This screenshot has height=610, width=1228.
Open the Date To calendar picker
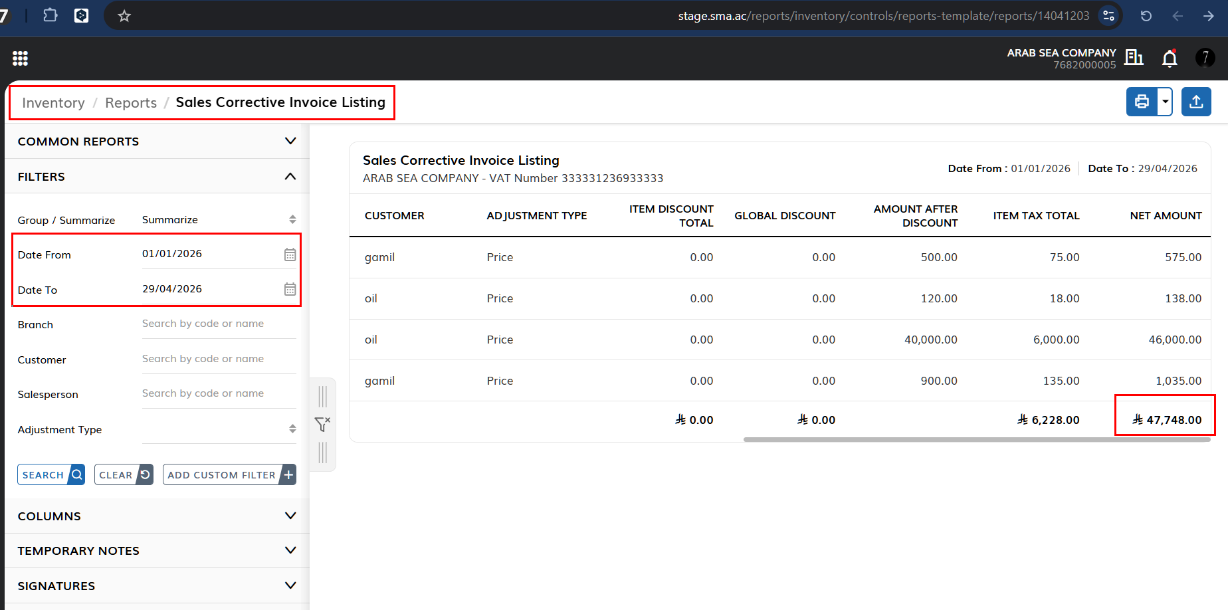tap(290, 289)
